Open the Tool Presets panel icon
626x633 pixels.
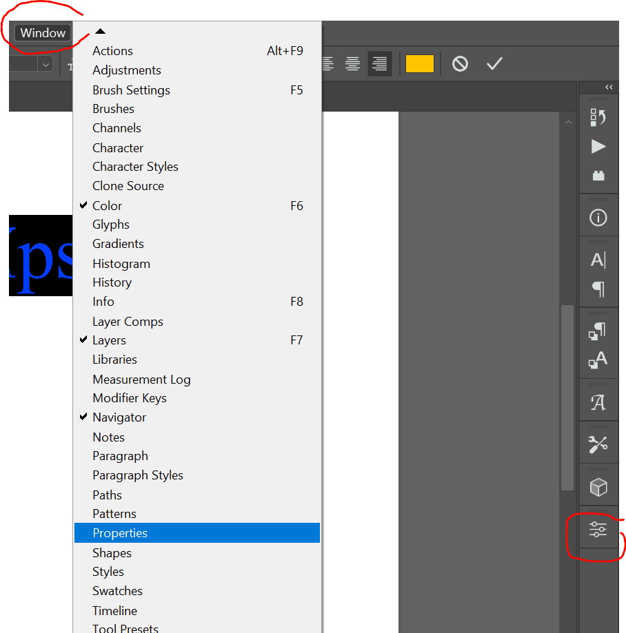pos(598,444)
